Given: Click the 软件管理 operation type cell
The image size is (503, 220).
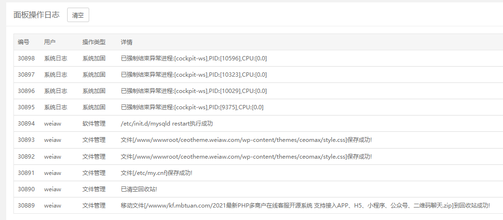Looking at the screenshot, I should [x=94, y=124].
